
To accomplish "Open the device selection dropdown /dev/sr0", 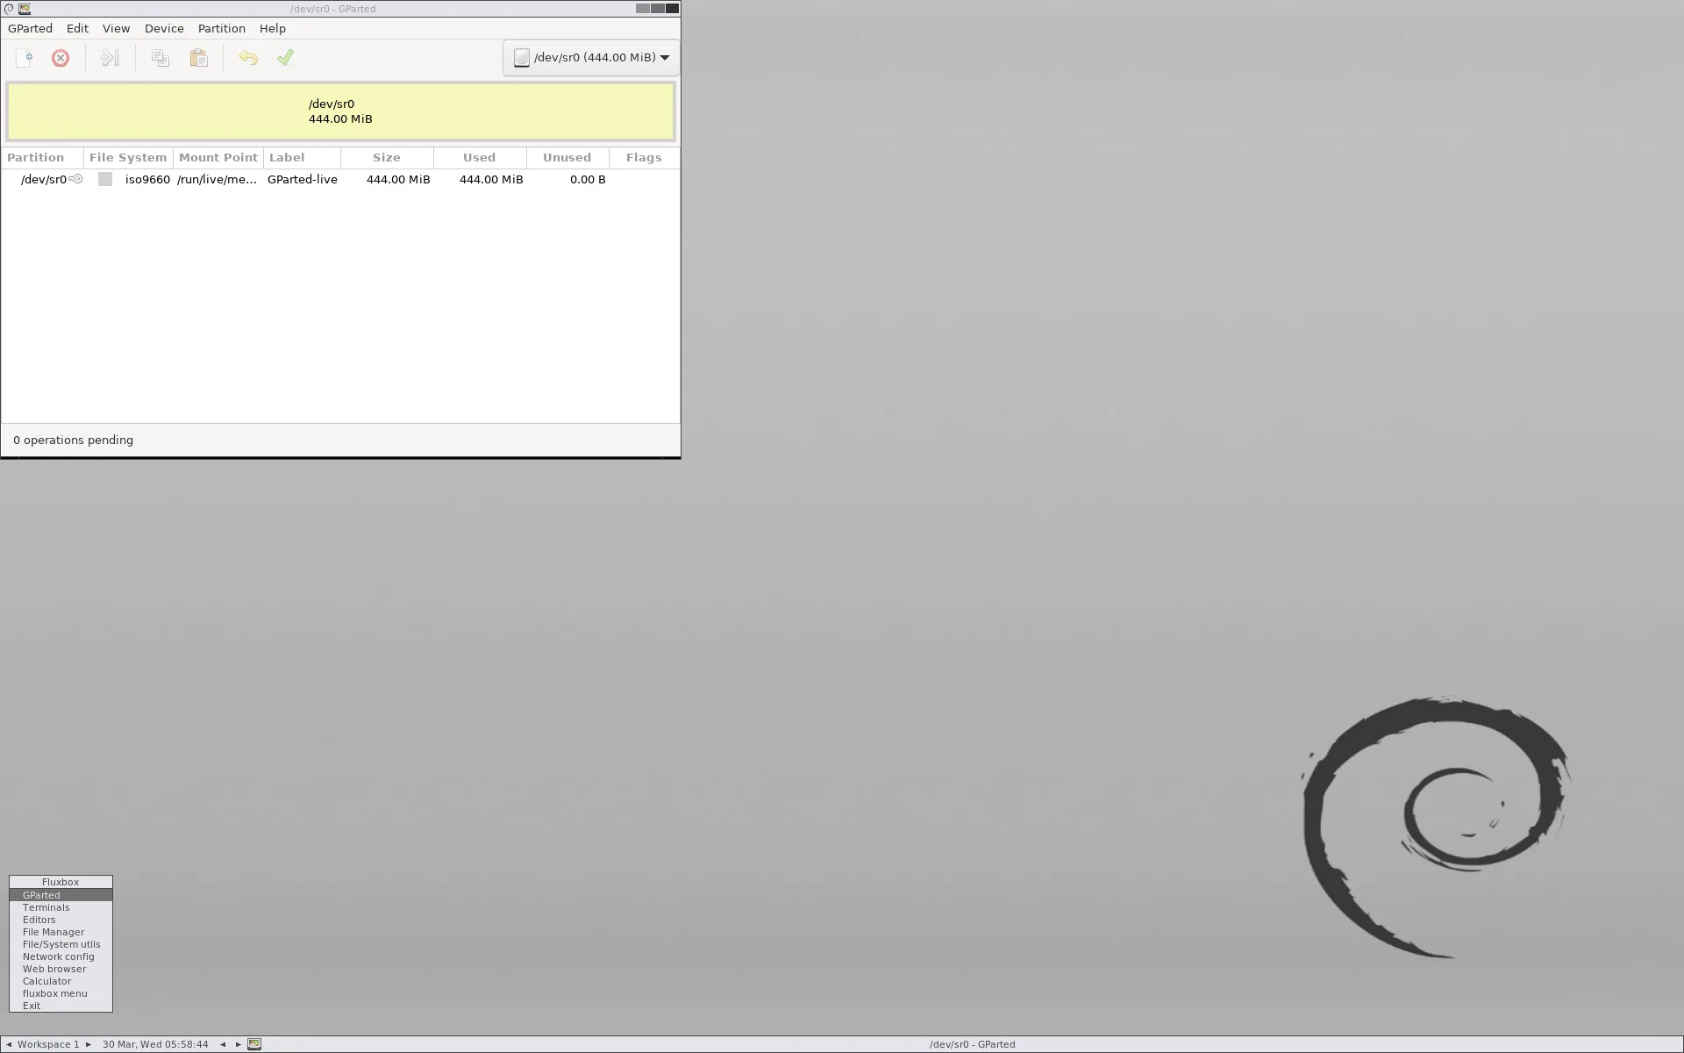I will [x=589, y=57].
